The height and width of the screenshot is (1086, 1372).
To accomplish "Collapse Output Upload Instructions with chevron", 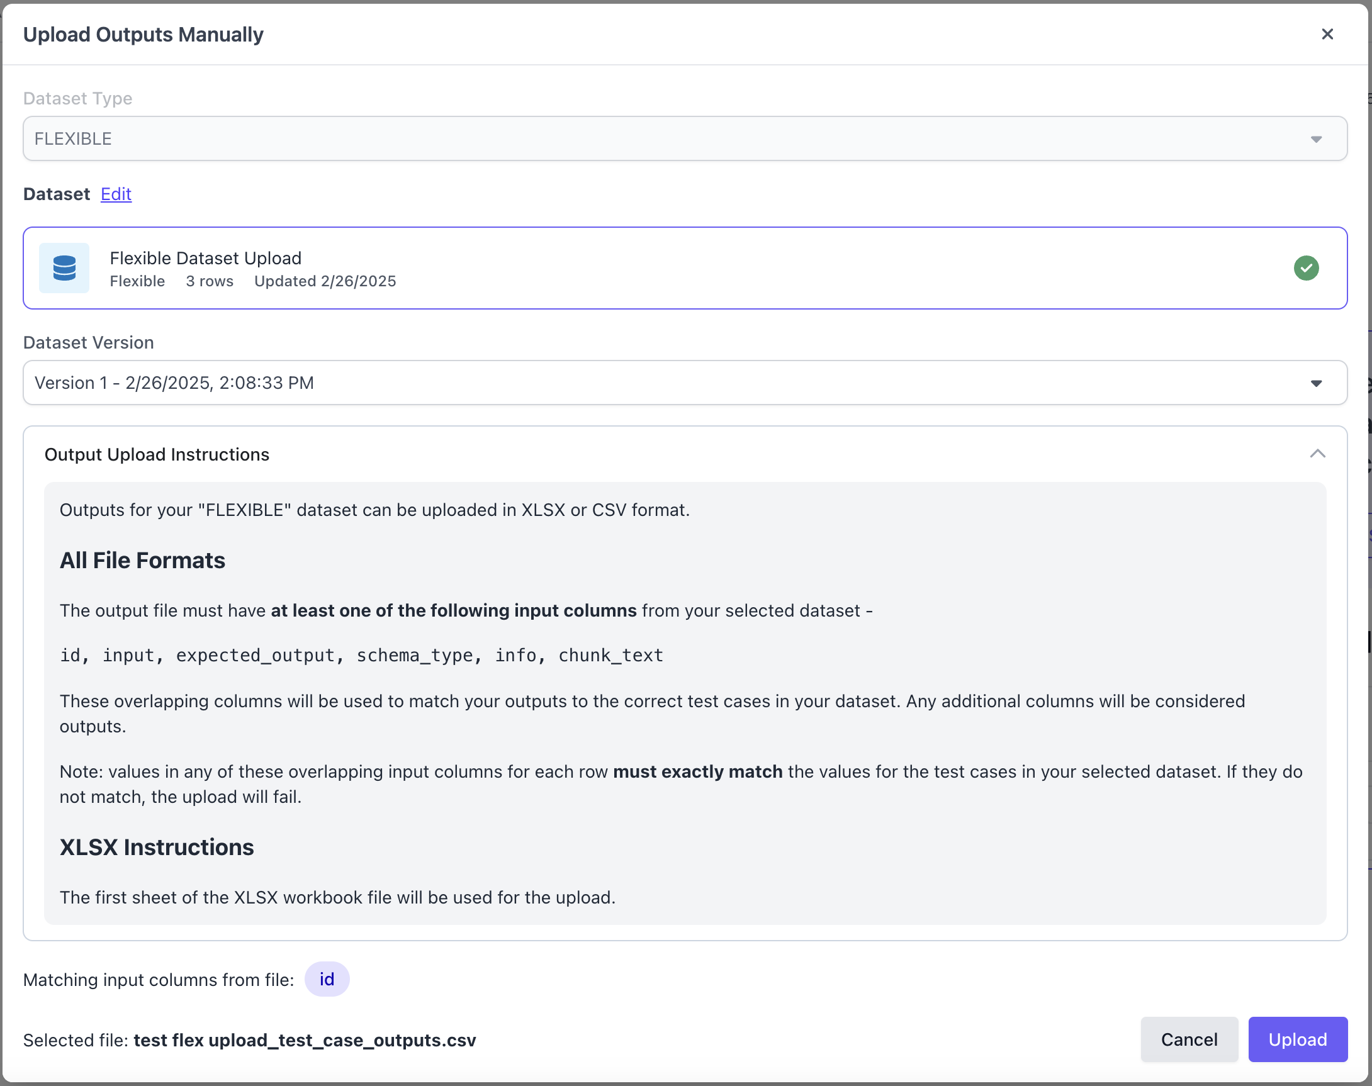I will 1317,454.
